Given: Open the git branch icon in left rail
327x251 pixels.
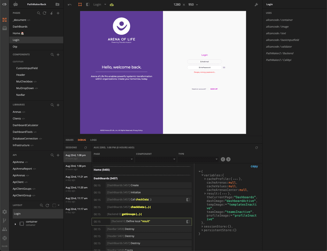Looking at the screenshot, I should tap(4, 220).
